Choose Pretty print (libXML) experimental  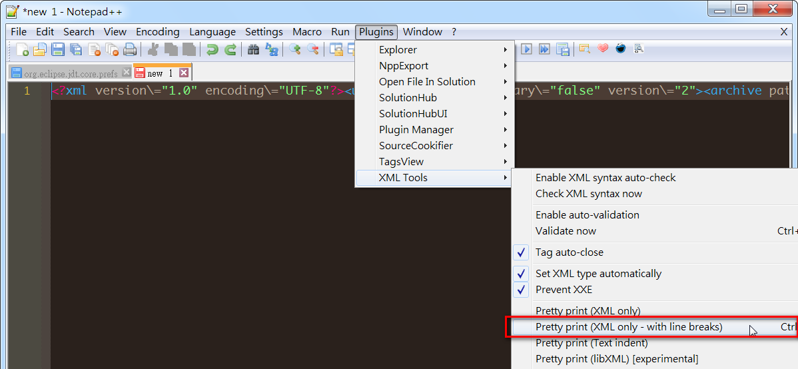point(654,359)
